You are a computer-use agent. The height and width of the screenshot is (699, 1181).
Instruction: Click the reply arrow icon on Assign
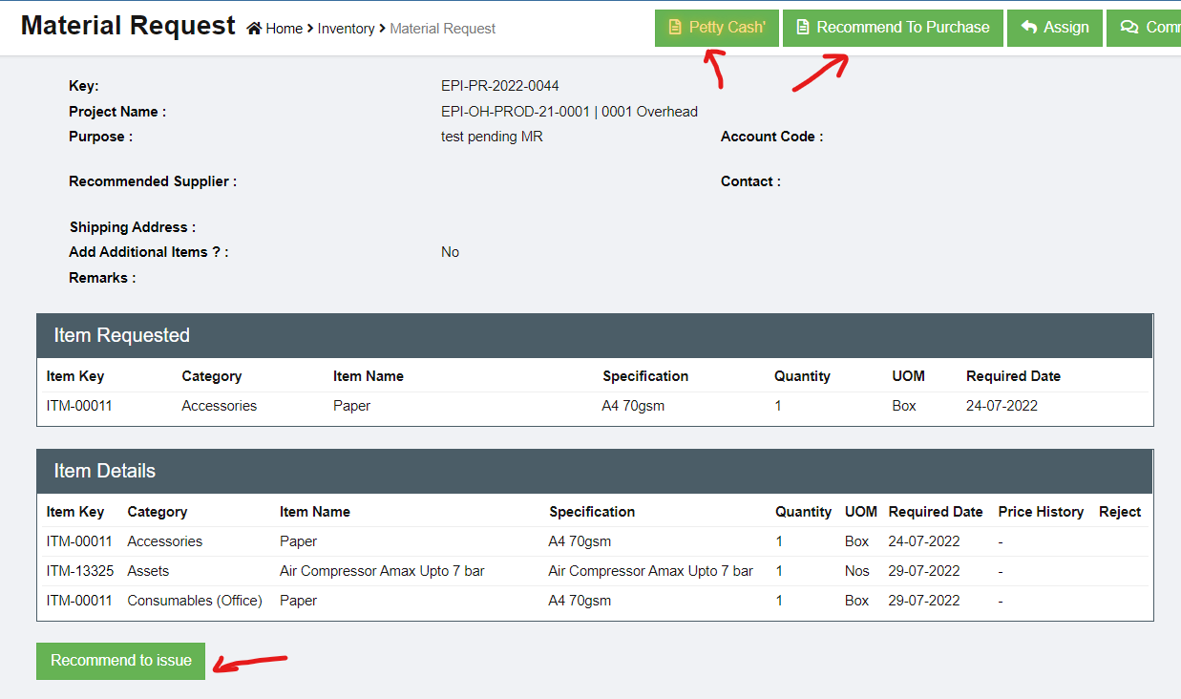click(1029, 27)
